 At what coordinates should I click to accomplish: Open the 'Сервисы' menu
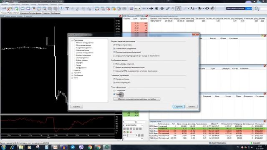click(53, 5)
